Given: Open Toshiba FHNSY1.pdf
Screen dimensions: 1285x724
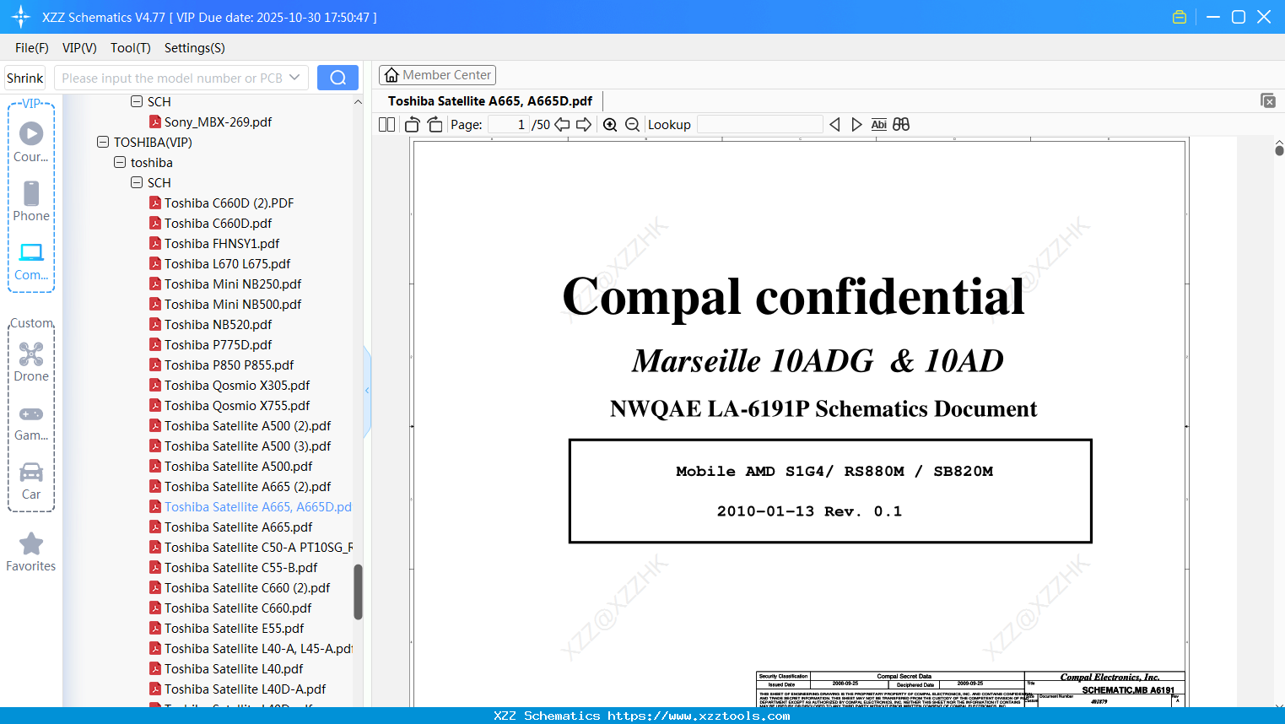Looking at the screenshot, I should pos(222,243).
